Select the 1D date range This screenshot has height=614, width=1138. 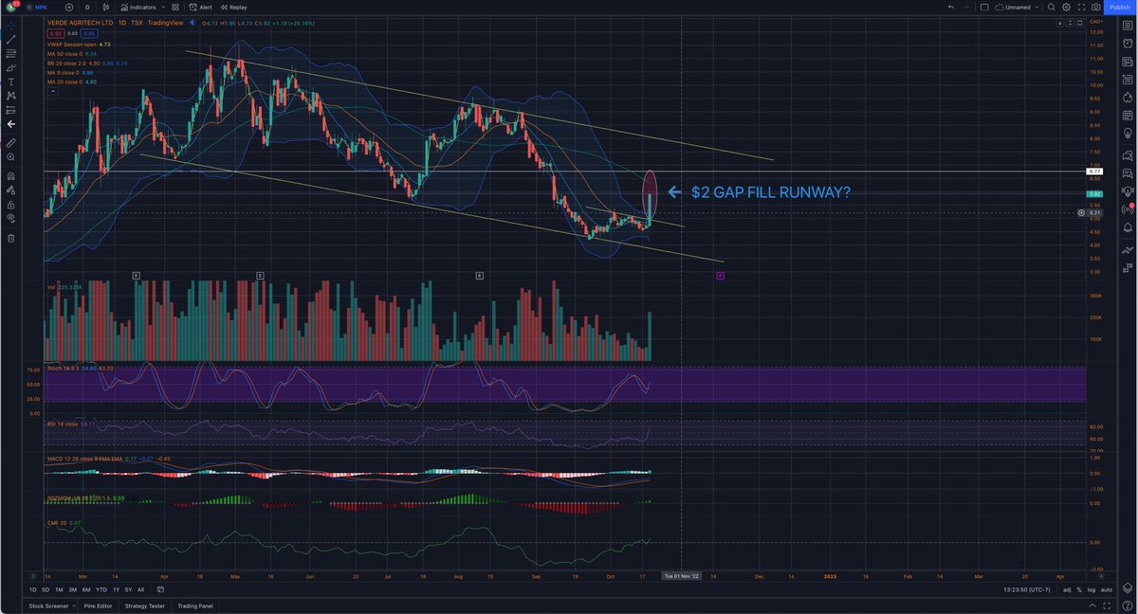pos(33,589)
